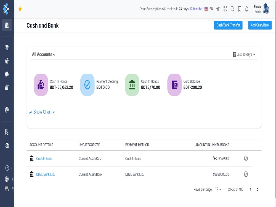The width and height of the screenshot is (276, 207).
Task: Click the Add Cash/Bank button
Action: pos(260,25)
